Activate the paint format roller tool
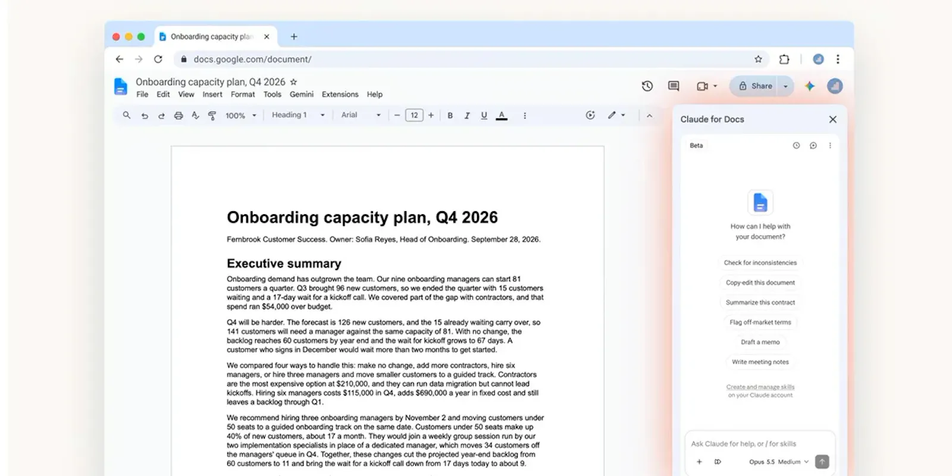The width and height of the screenshot is (952, 476). click(212, 115)
